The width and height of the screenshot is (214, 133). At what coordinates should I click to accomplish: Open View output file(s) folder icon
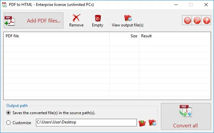(x=128, y=20)
